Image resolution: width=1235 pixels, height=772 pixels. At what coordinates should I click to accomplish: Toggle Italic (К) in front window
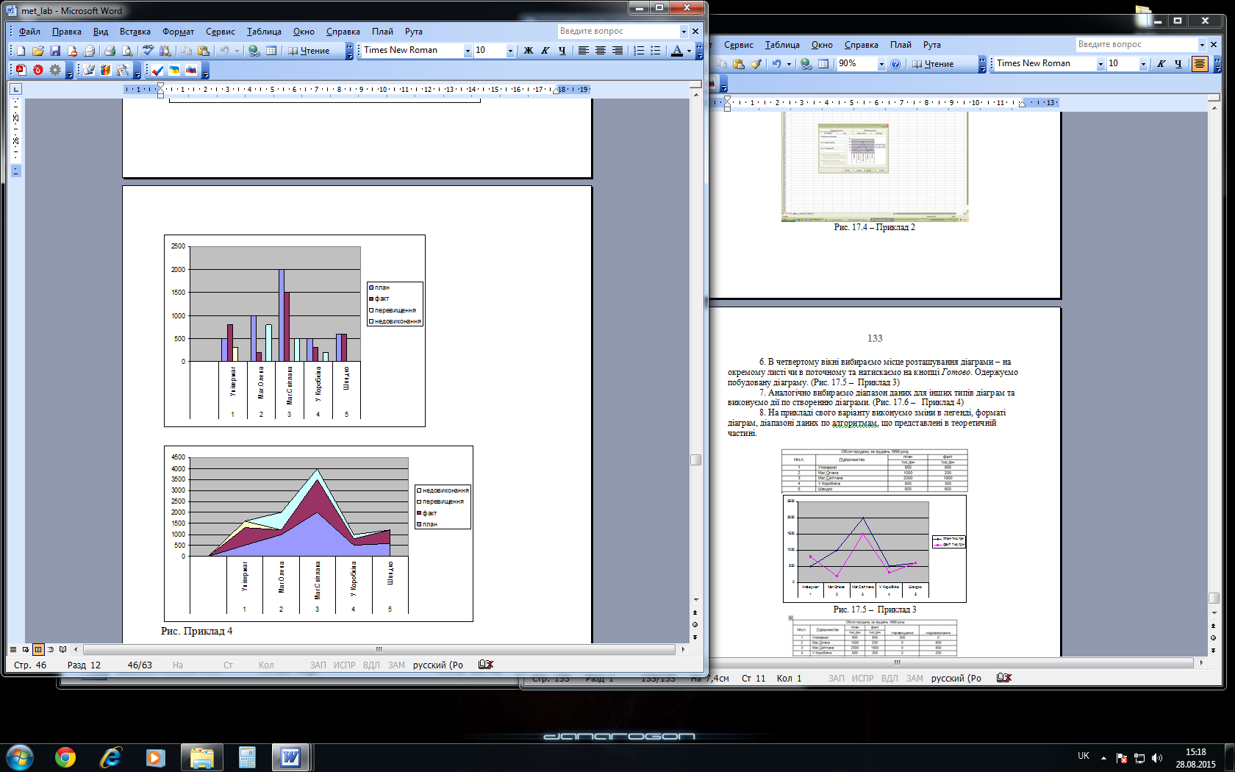tap(545, 51)
